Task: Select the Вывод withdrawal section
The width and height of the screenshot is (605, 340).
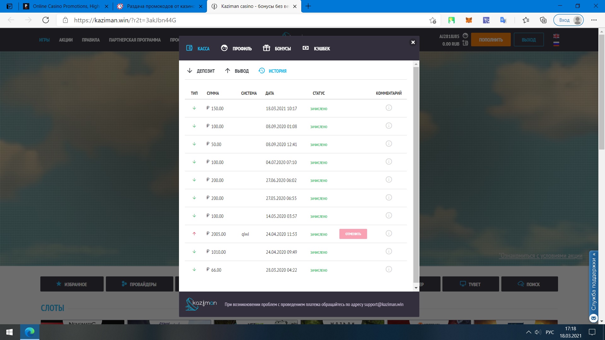Action: point(237,71)
